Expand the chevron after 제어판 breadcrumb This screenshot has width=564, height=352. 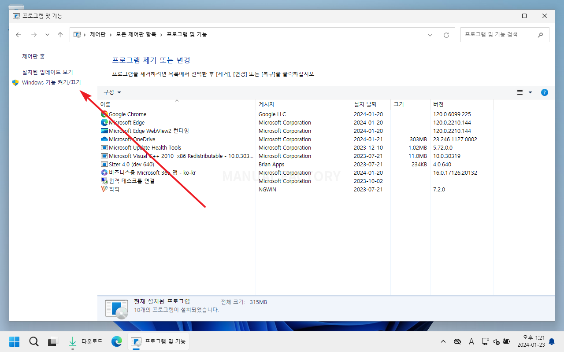111,35
